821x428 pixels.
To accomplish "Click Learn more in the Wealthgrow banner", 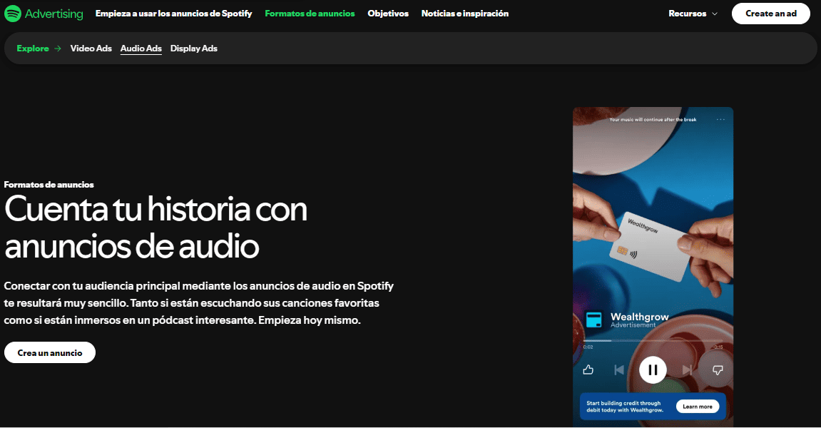I will [x=698, y=406].
